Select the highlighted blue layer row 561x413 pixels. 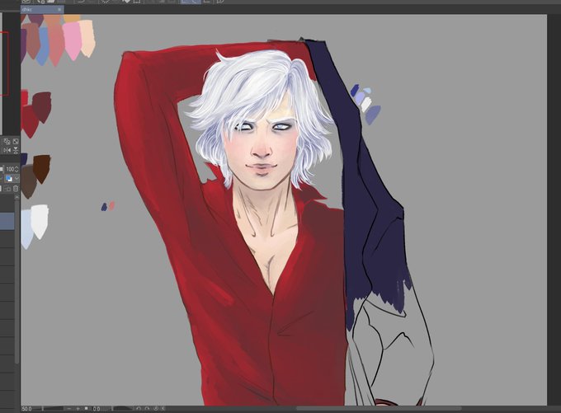coord(7,221)
